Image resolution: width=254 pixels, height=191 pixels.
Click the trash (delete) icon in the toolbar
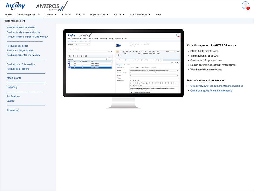tap(130, 51)
